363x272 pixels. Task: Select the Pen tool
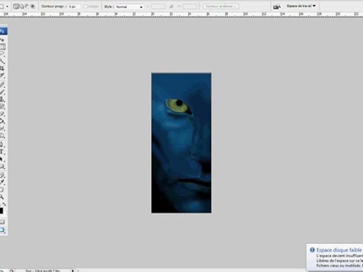[x=2, y=145]
